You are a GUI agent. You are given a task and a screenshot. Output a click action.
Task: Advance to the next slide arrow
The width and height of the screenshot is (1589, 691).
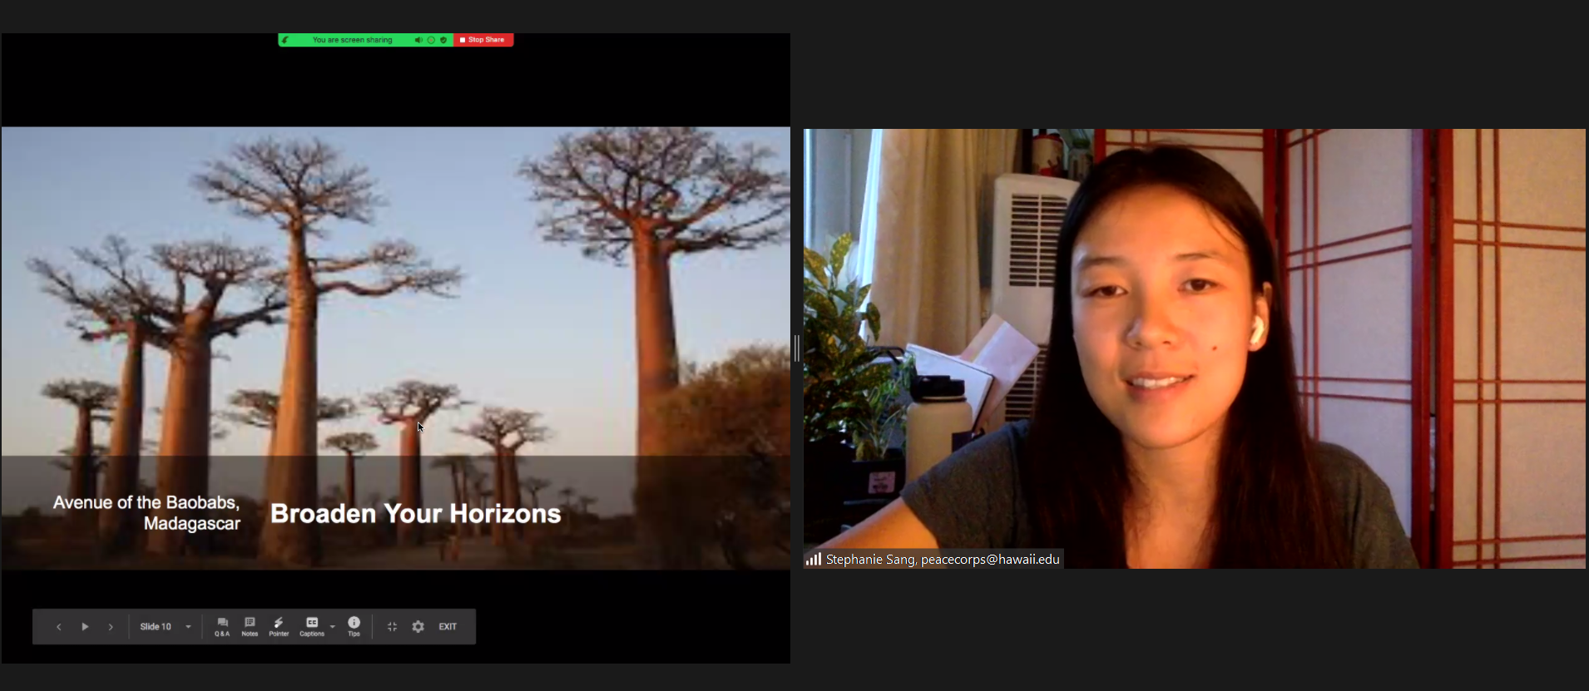[111, 627]
